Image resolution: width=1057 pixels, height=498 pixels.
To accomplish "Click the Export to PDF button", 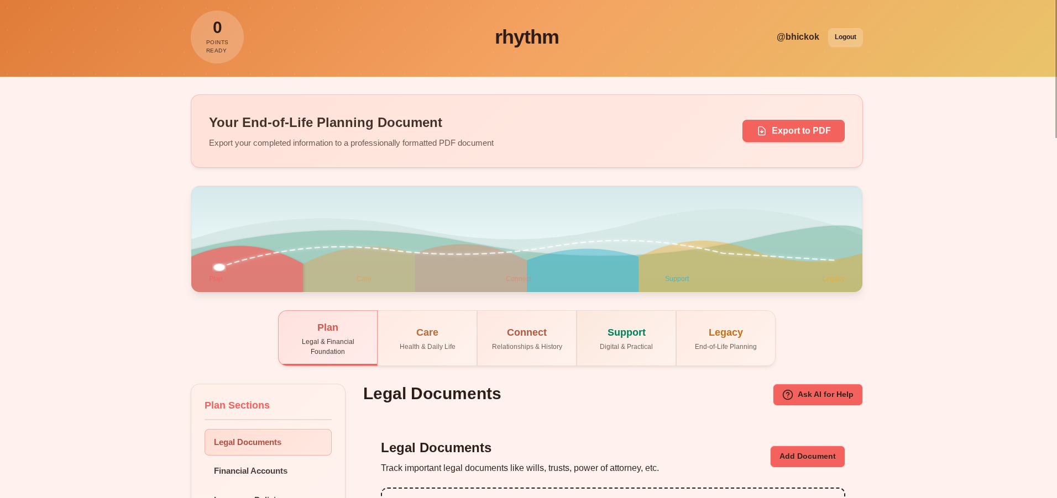I will (x=793, y=131).
